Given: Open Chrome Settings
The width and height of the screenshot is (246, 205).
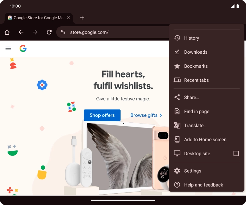Looking at the screenshot, I should pos(192,171).
